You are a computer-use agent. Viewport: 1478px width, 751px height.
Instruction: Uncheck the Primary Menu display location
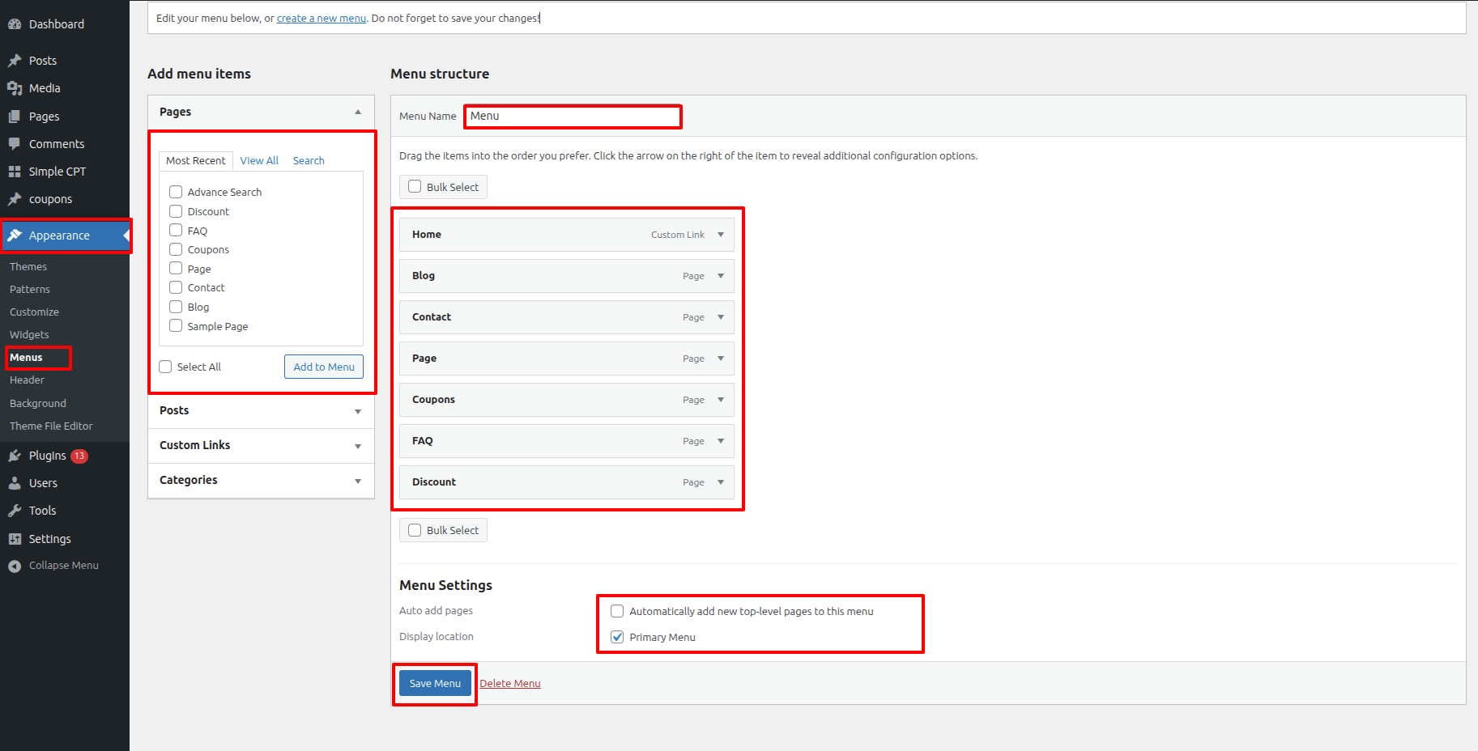(617, 637)
